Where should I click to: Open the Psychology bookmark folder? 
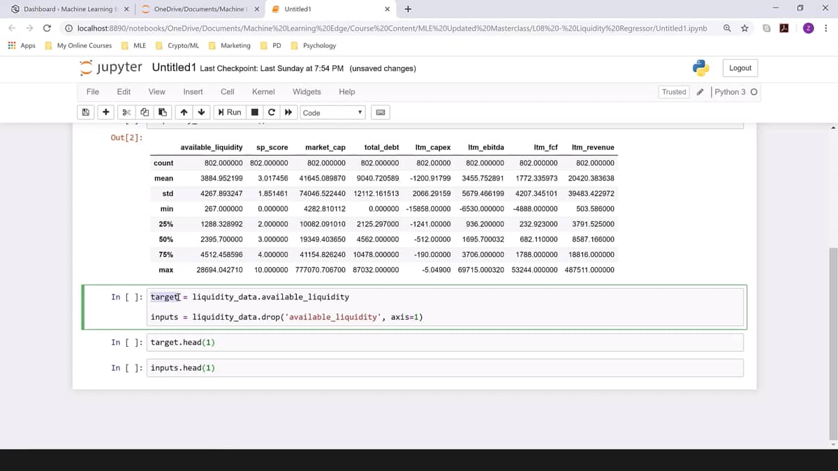(314, 45)
